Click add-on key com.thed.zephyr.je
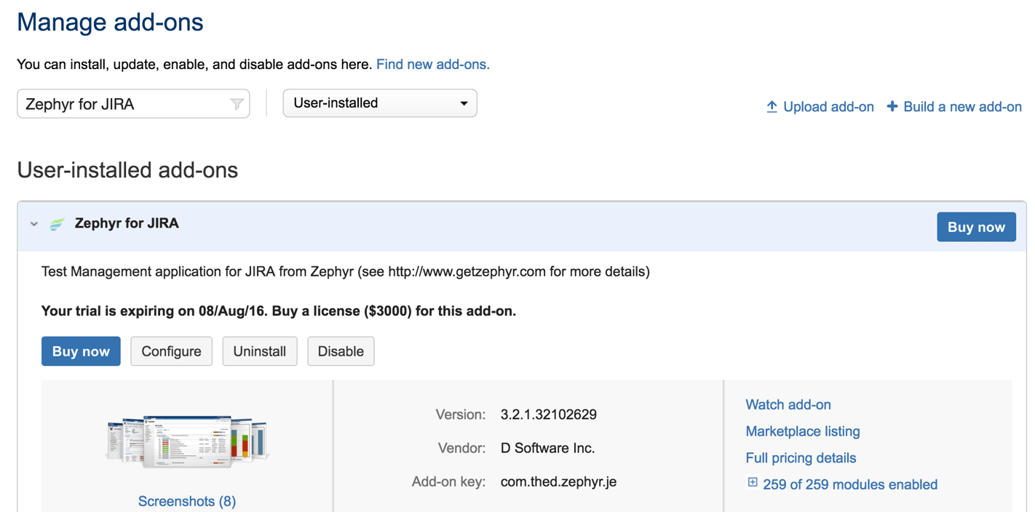The height and width of the screenshot is (512, 1035). [x=559, y=481]
